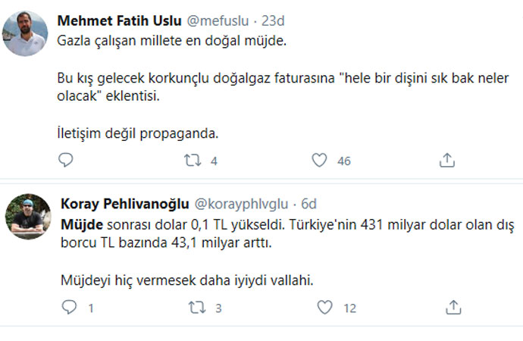Reply to Mehmet Fatih Uslu's tweet
523x341 pixels.
point(67,160)
